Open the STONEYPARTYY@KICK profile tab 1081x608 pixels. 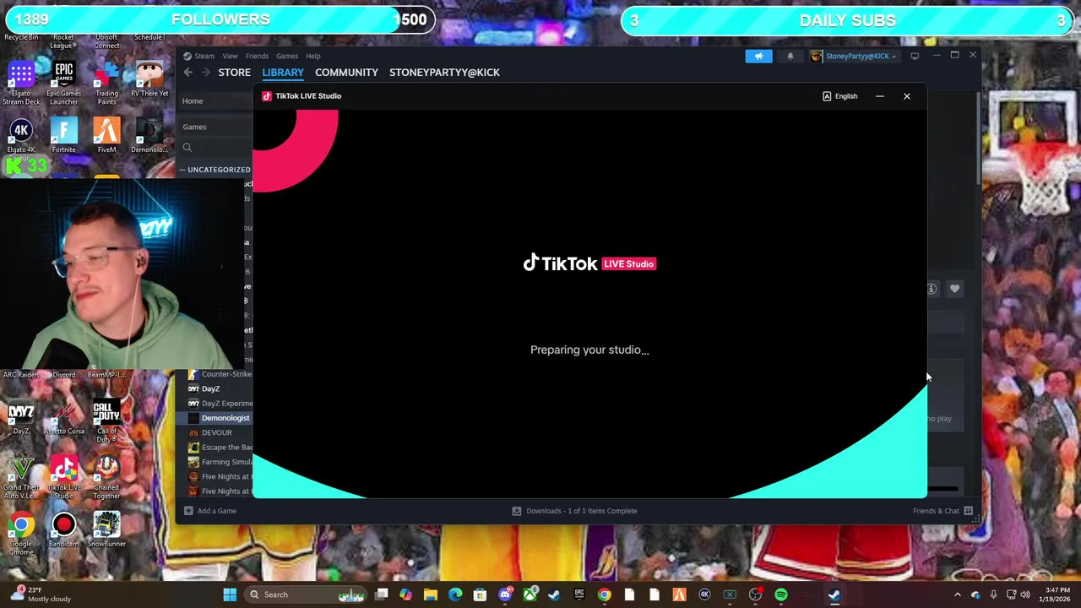[x=444, y=73]
